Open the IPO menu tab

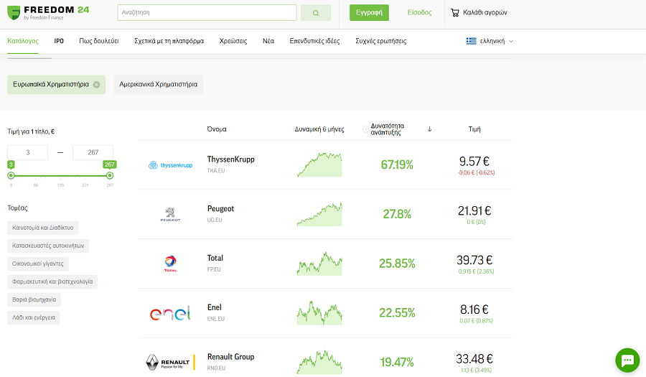pyautogui.click(x=59, y=41)
